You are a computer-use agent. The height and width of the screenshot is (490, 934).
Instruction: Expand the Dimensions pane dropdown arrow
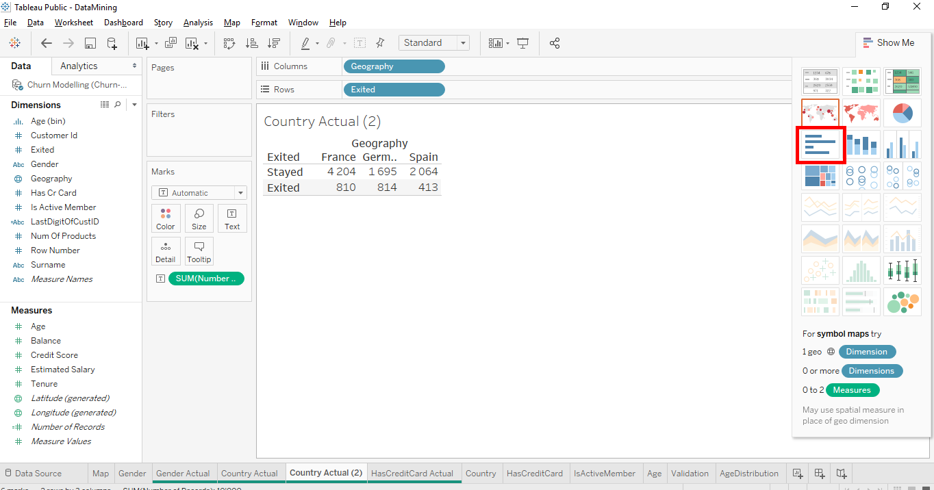tap(134, 105)
